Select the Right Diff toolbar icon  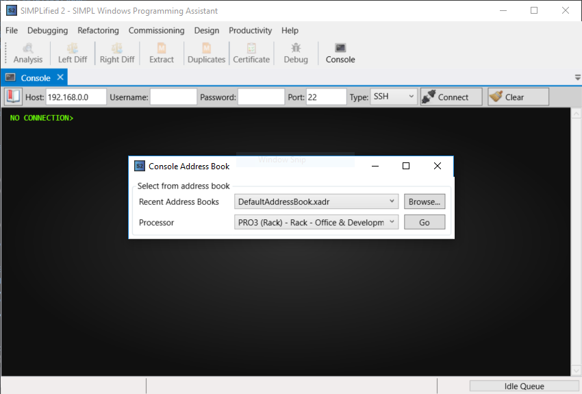117,53
